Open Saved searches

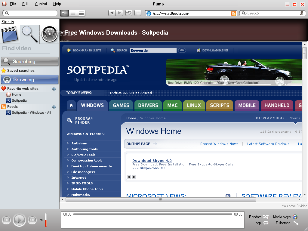(21, 70)
